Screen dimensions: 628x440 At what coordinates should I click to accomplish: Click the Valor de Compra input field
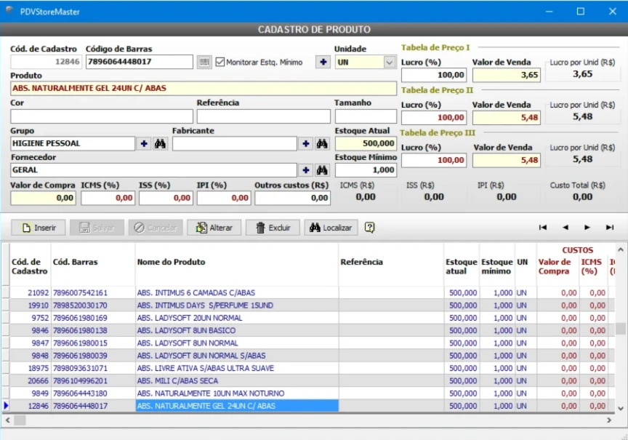pyautogui.click(x=43, y=197)
